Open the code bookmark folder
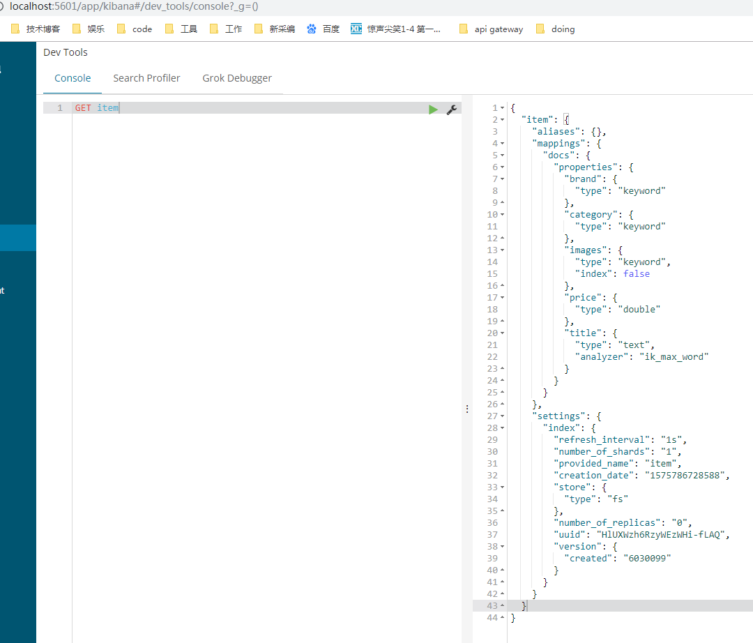 point(135,29)
